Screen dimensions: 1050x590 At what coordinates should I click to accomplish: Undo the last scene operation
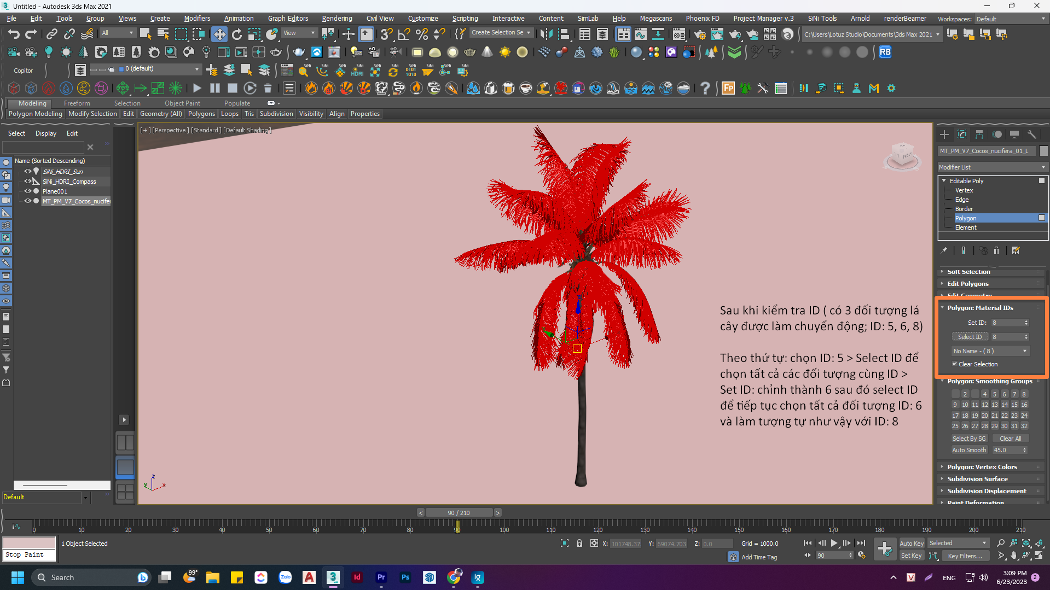14,34
